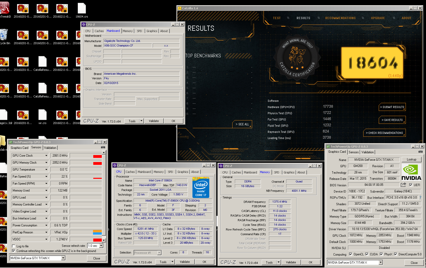Open the Recycle Bin desktop icon
This screenshot has height=268, width=426.
[4, 37]
